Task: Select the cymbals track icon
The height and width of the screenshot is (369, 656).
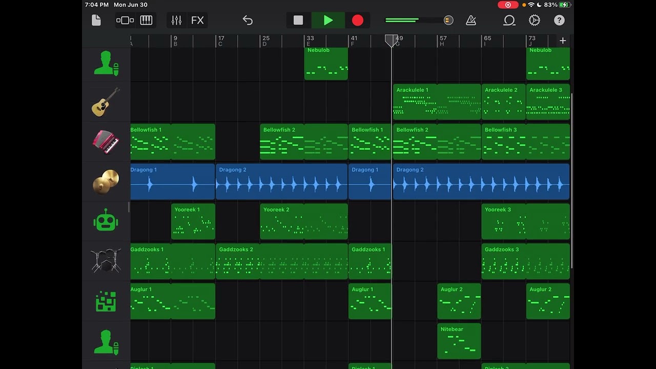Action: [x=106, y=182]
